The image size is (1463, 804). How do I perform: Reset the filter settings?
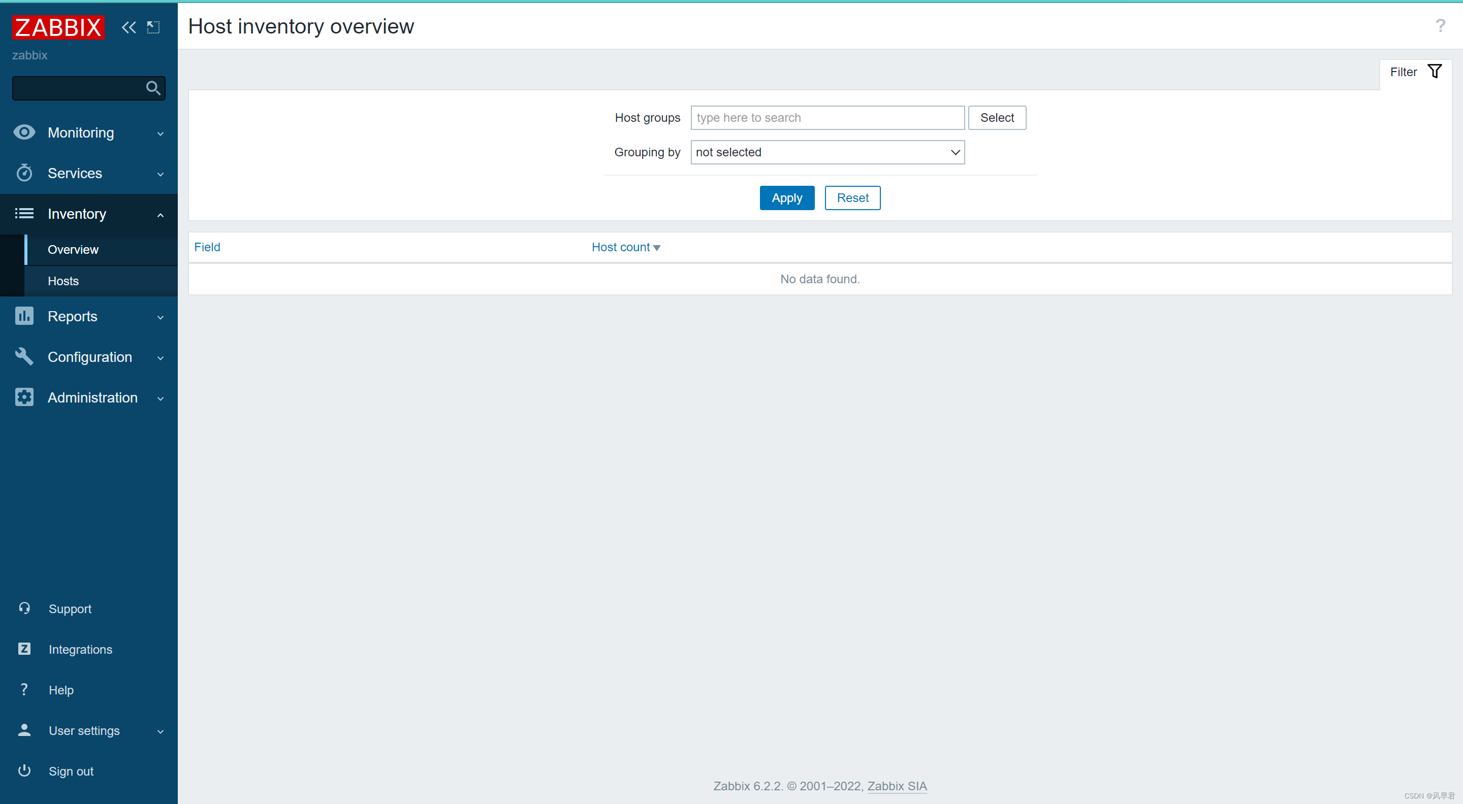coord(852,197)
